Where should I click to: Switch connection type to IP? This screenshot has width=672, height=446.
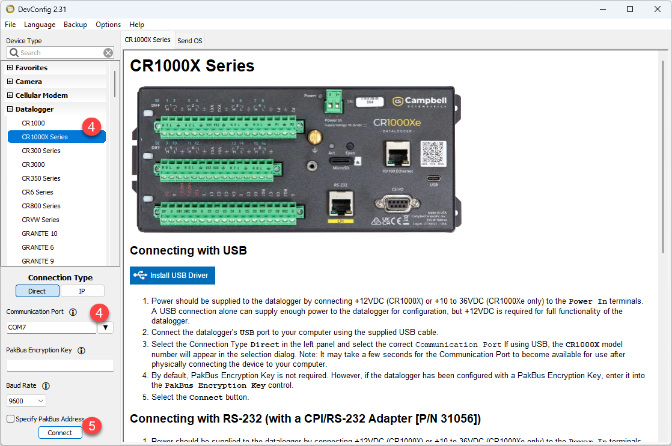pos(82,291)
